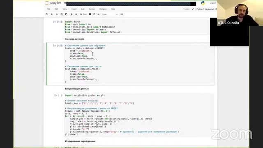Restart the kernel
The image size is (263, 148).
pos(94,14)
